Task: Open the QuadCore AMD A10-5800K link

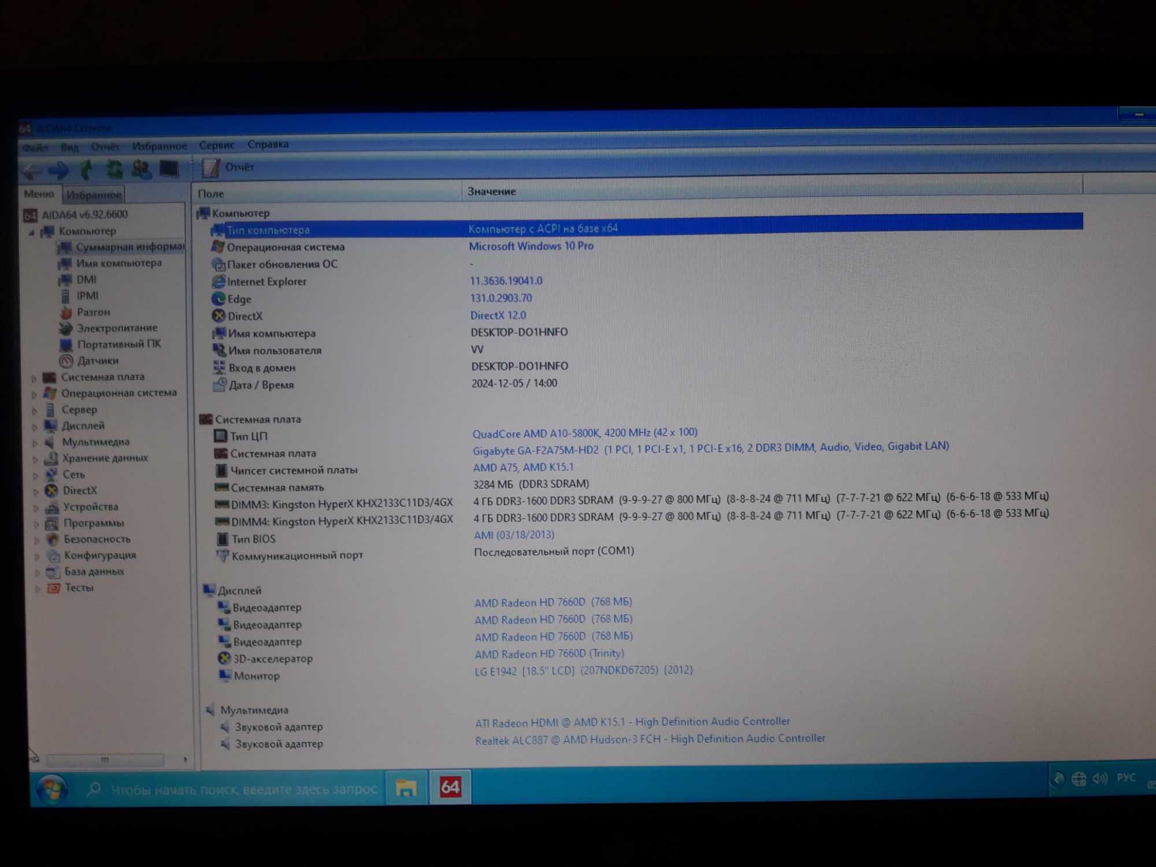Action: pos(585,433)
